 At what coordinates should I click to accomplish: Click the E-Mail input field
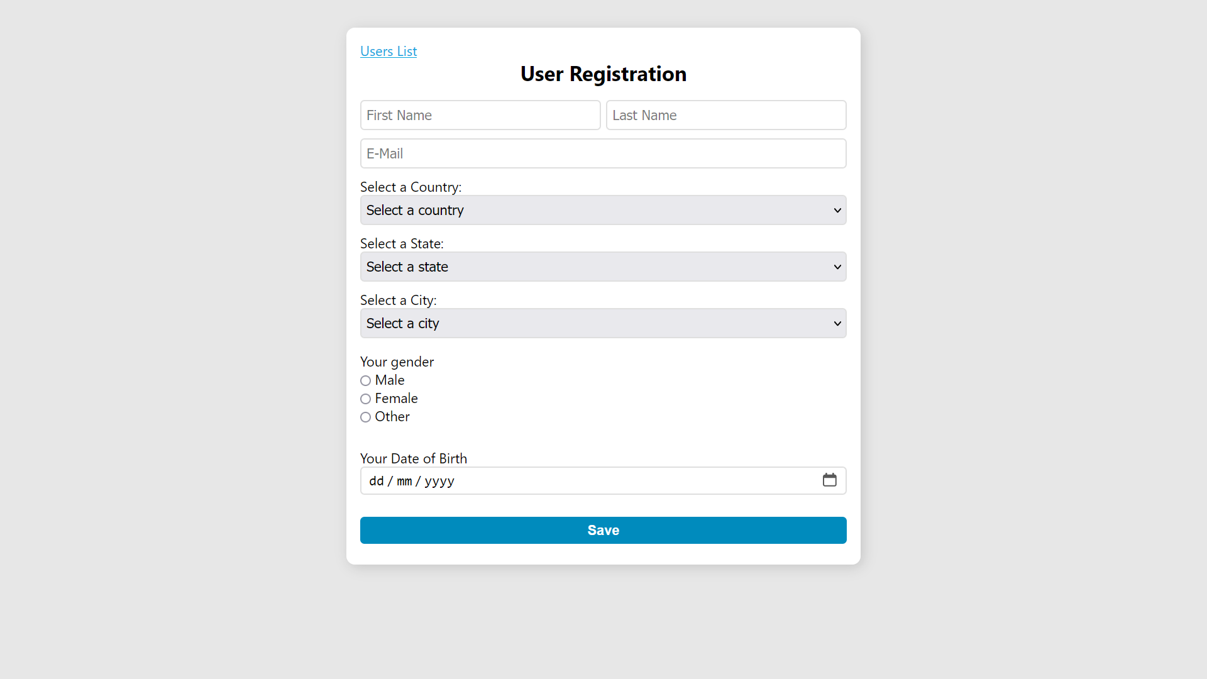click(x=603, y=153)
